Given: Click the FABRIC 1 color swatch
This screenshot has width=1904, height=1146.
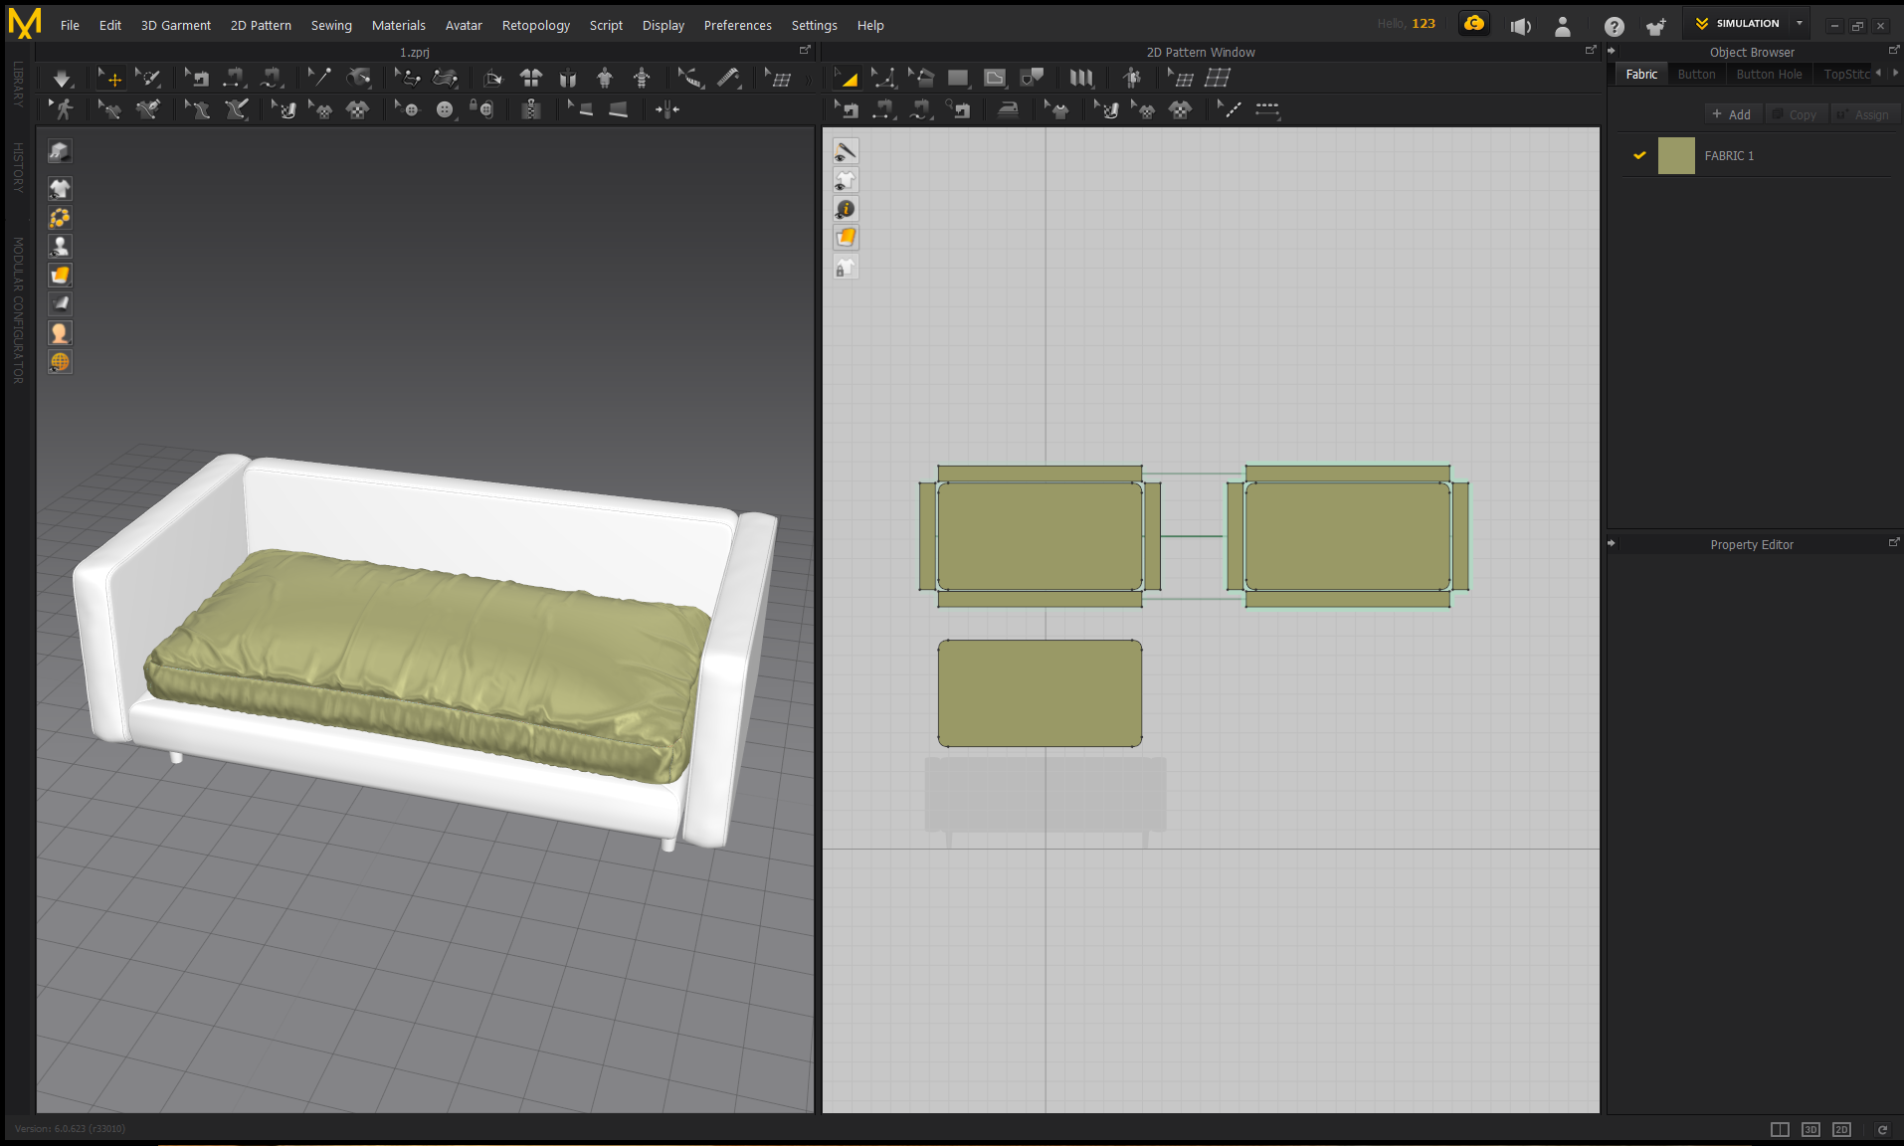Looking at the screenshot, I should pos(1676,156).
